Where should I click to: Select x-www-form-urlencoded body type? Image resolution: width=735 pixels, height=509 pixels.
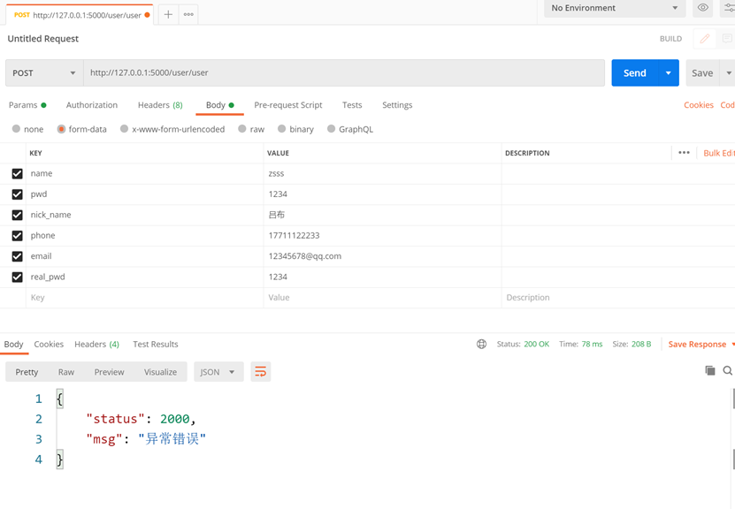(124, 129)
